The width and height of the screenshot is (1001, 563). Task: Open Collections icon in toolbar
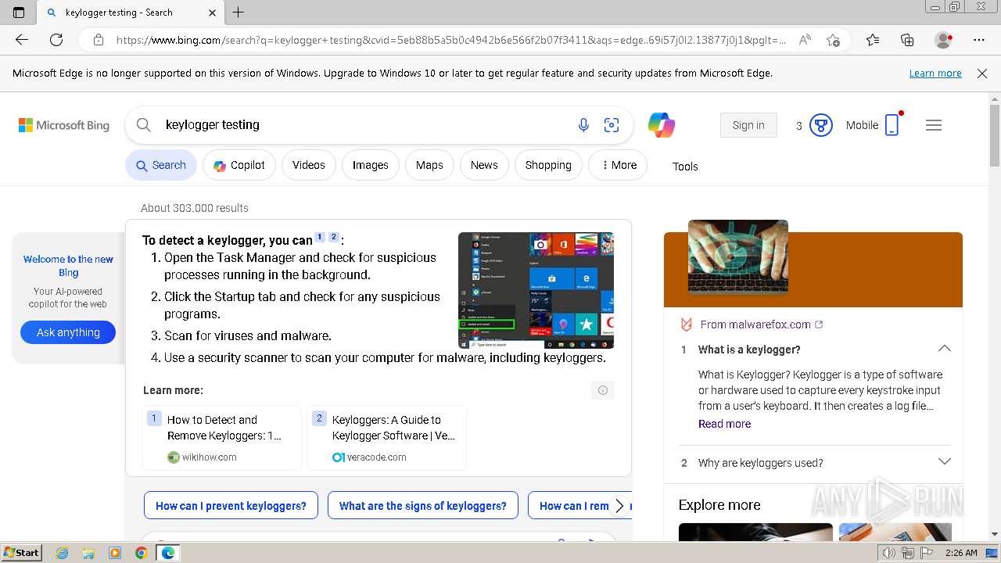907,40
